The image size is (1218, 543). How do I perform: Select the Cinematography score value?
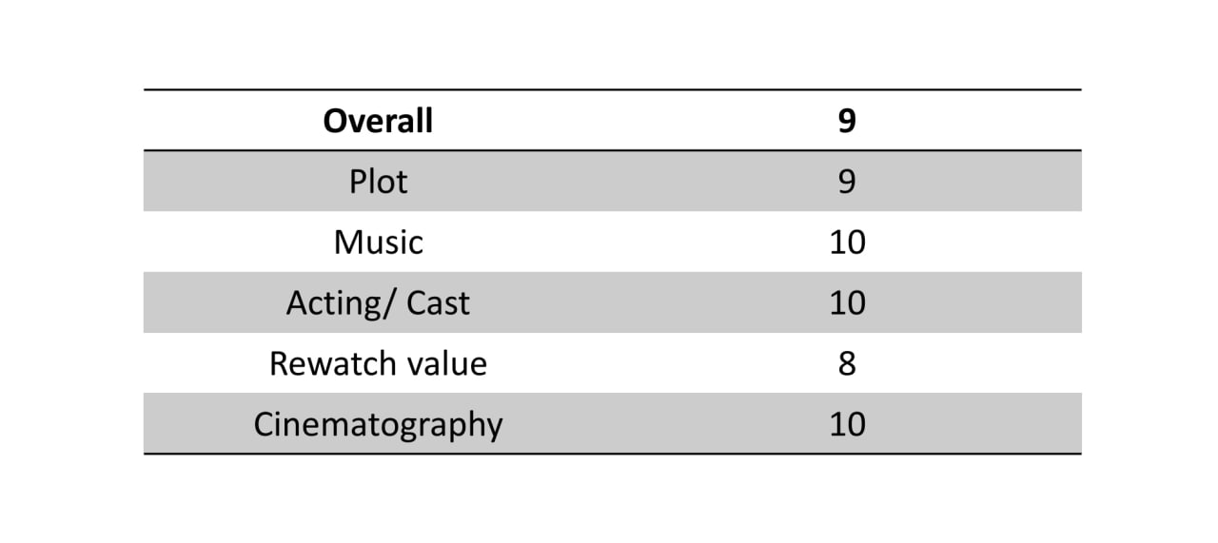coord(847,424)
